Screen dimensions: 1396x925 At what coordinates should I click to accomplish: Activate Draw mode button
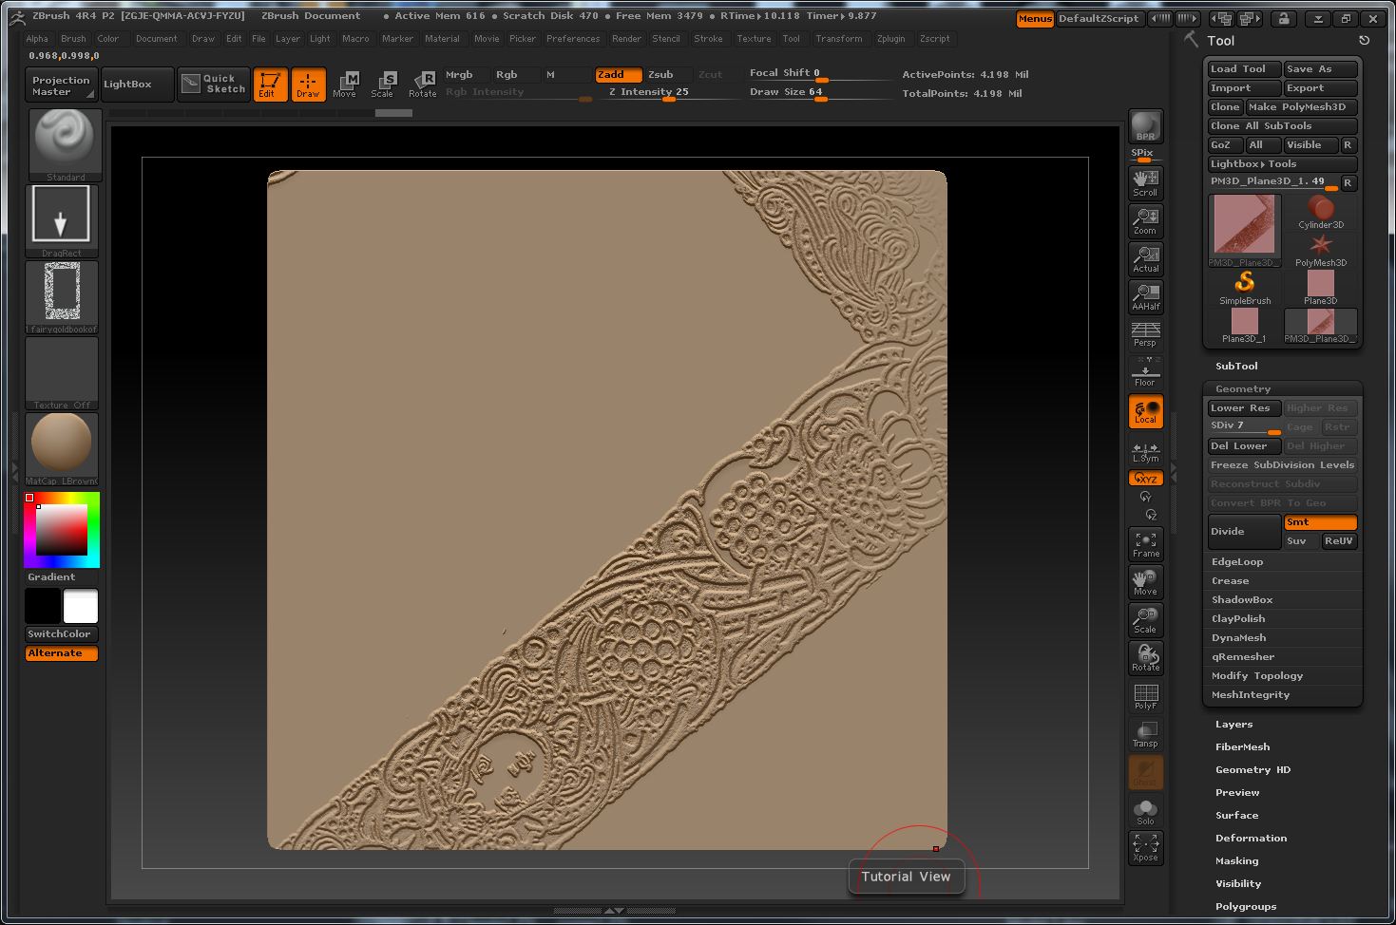[x=308, y=84]
